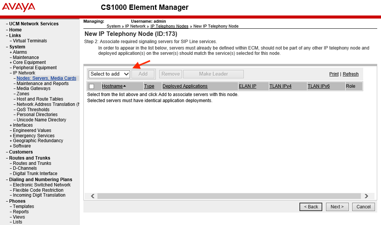381x225 pixels.
Task: Open Dialing and Numbering Plans section
Action: pyautogui.click(x=41, y=180)
